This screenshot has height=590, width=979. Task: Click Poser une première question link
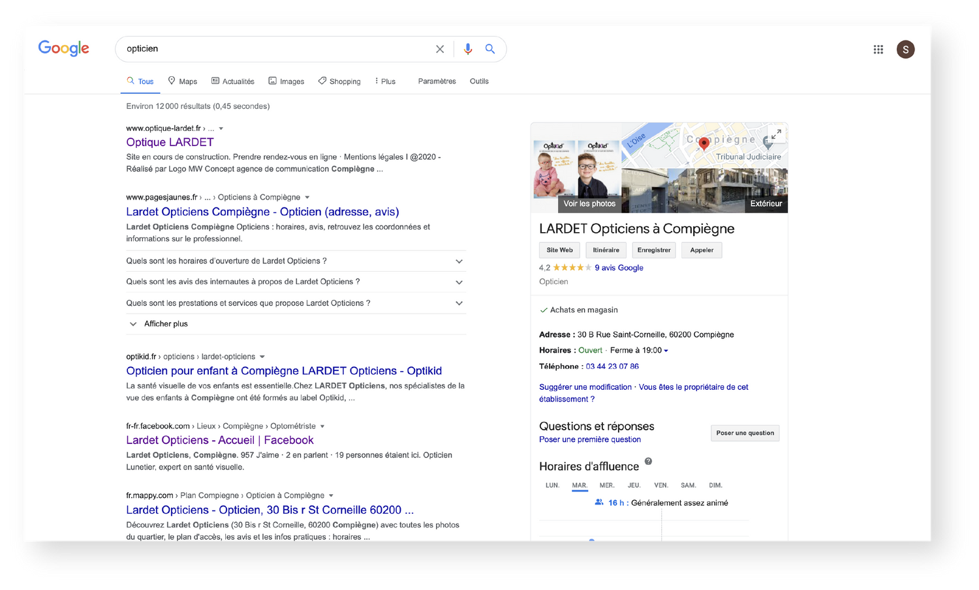pyautogui.click(x=590, y=439)
